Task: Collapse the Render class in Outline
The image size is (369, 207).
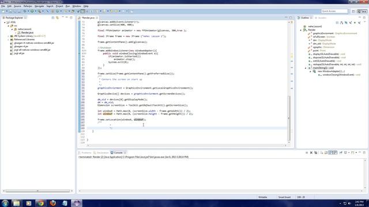Action: pyautogui.click(x=301, y=30)
